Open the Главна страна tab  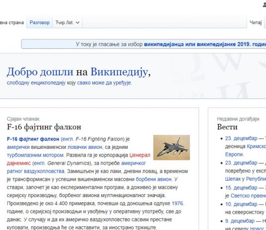click(x=11, y=22)
